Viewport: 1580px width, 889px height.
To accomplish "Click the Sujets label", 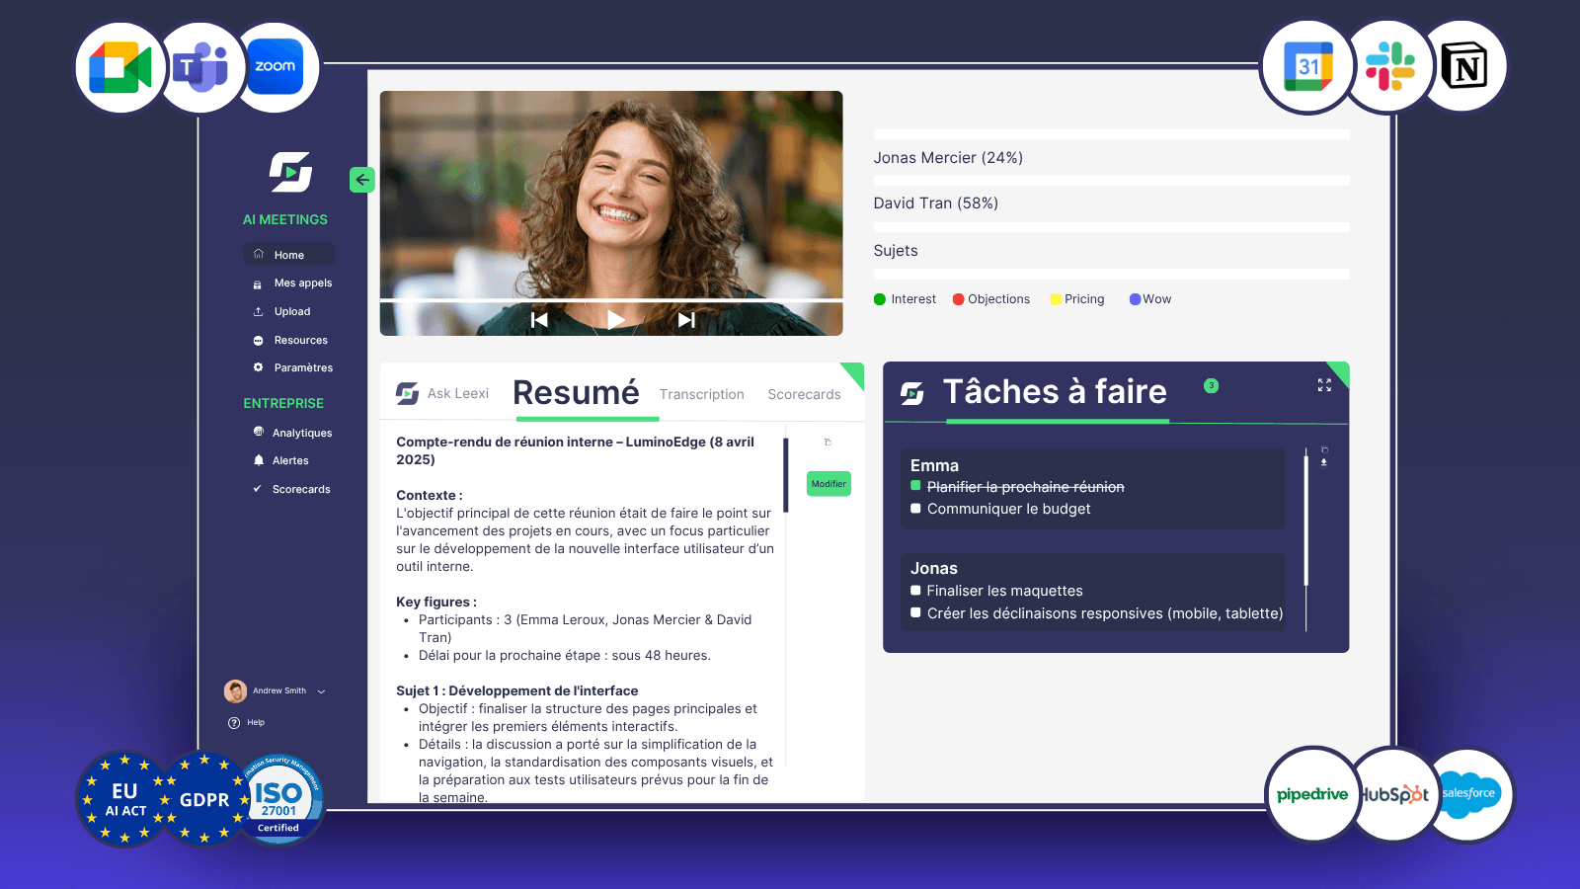I will [896, 251].
